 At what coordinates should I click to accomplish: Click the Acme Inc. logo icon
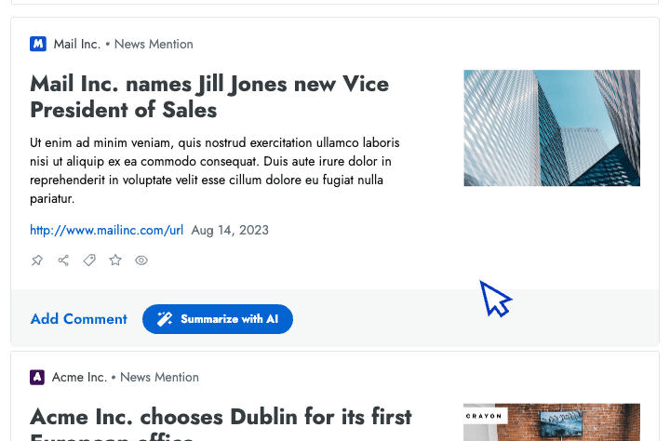click(37, 377)
